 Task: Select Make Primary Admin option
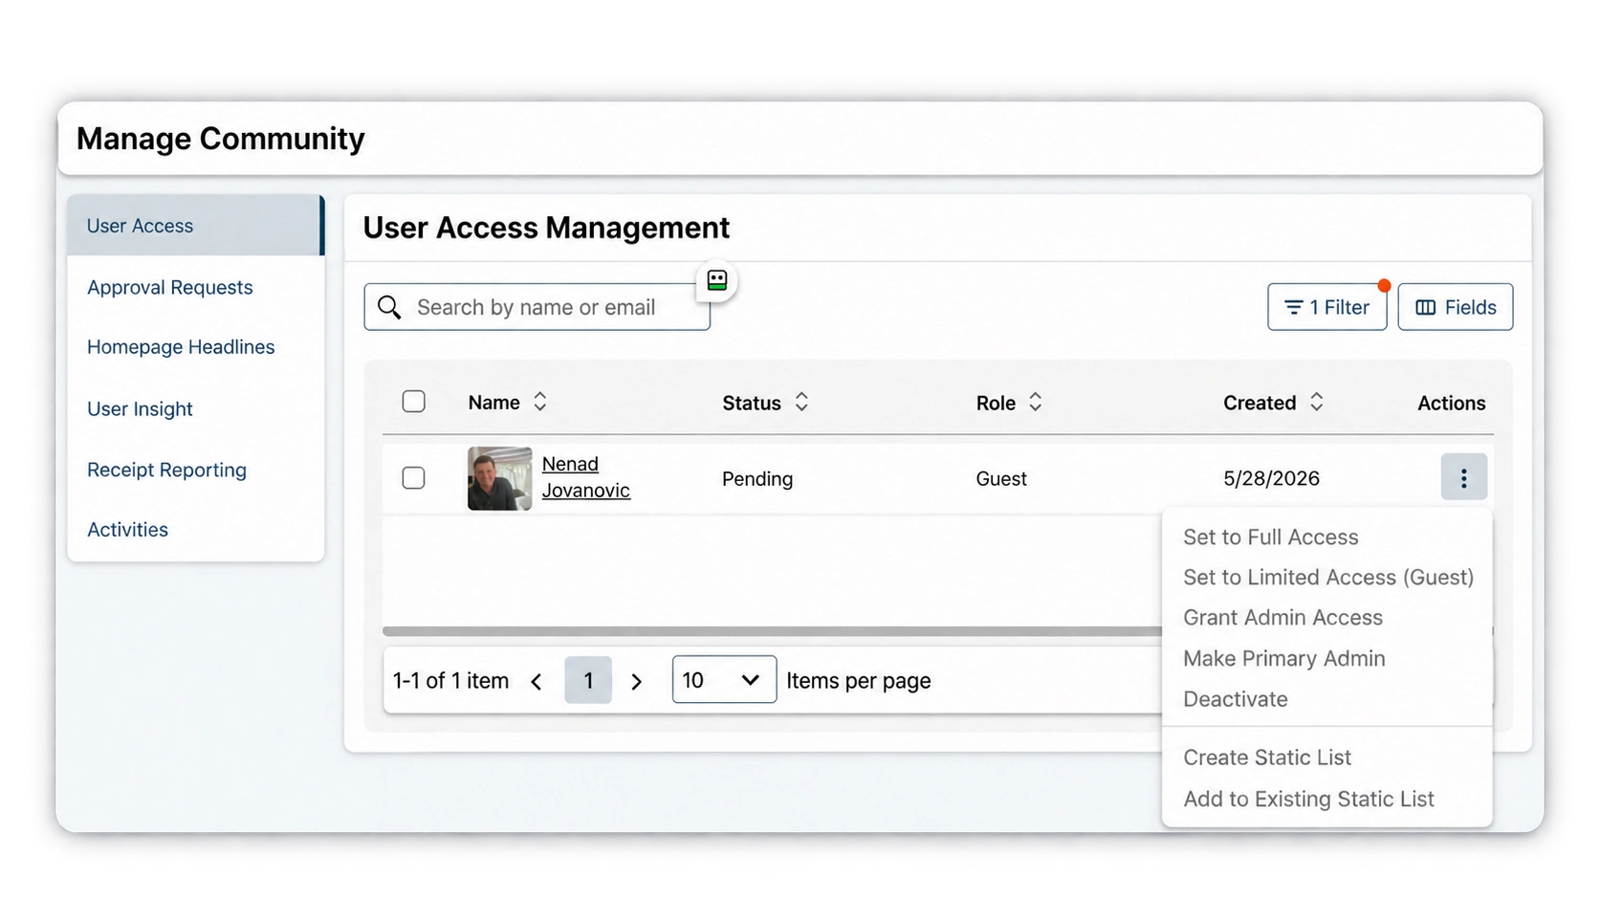[1283, 658]
